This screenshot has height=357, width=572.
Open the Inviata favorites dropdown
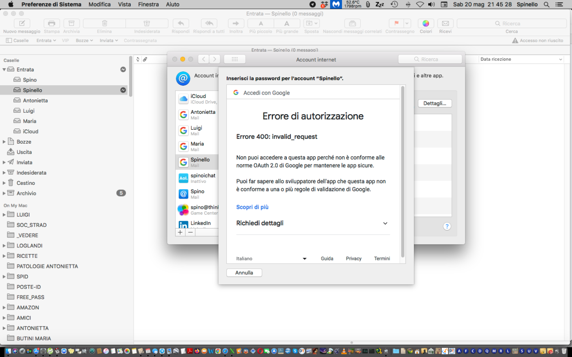[x=109, y=40]
